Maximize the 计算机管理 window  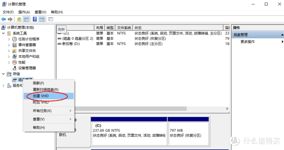[266, 4]
